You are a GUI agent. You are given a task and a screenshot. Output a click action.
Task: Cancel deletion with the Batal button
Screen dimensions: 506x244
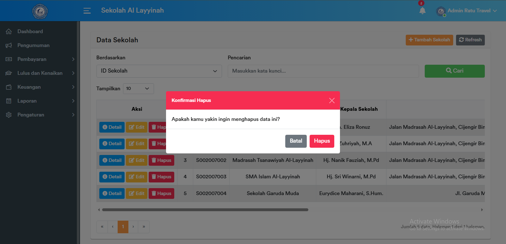[x=296, y=141]
